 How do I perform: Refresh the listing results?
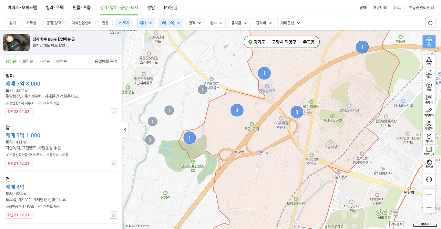click(430, 22)
